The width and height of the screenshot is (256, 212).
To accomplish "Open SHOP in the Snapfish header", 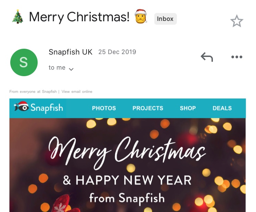I will [x=188, y=108].
